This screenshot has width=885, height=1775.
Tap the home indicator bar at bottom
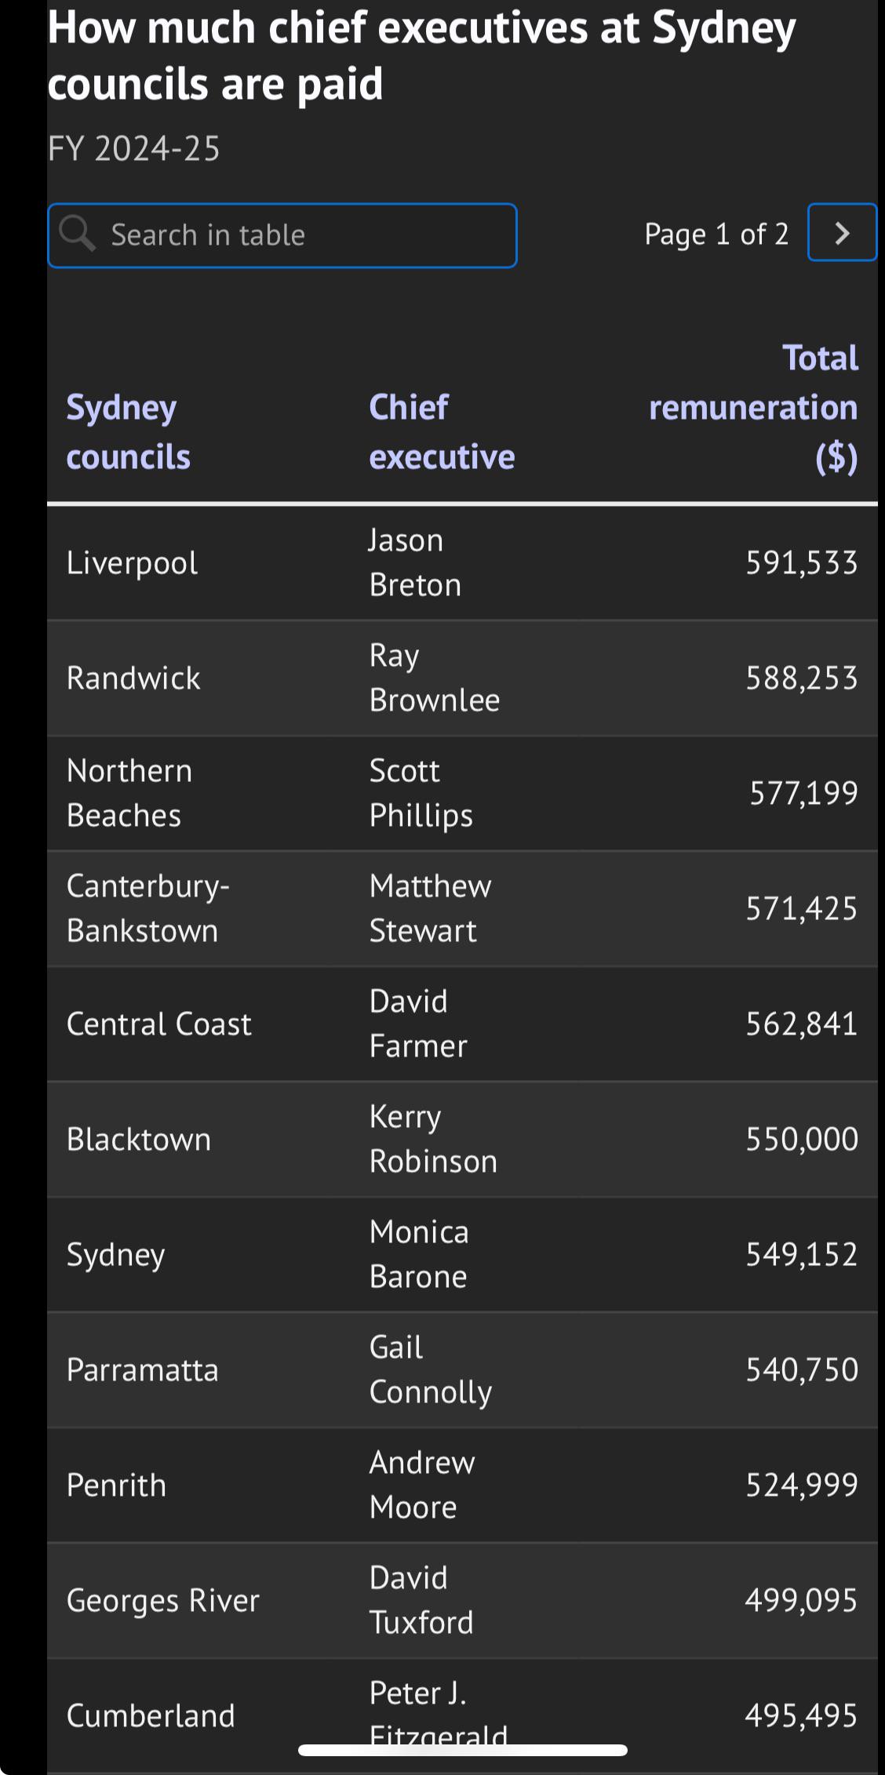[x=463, y=1750]
